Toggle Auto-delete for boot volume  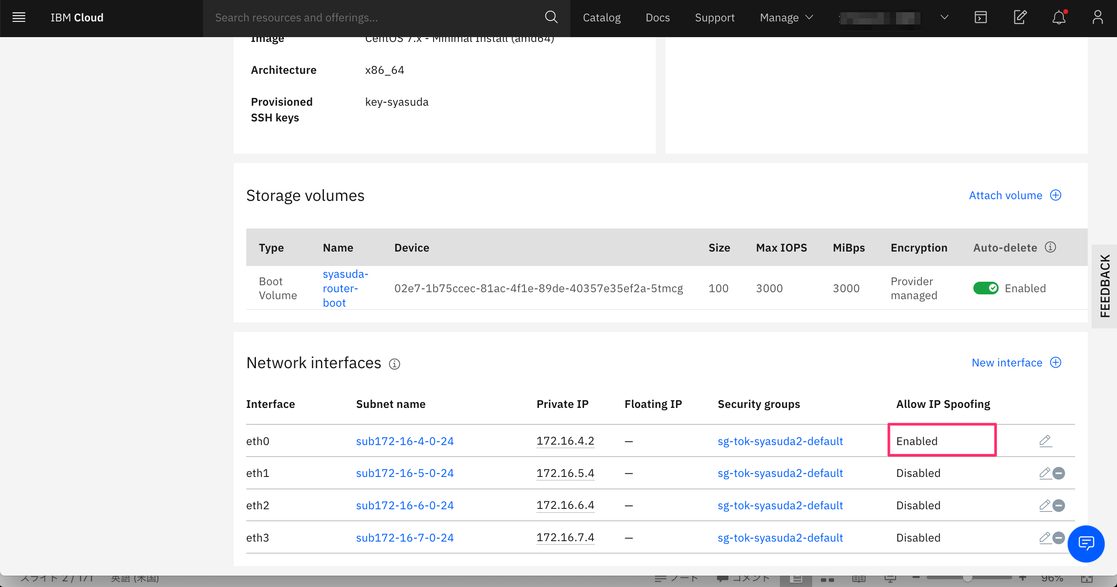(986, 288)
